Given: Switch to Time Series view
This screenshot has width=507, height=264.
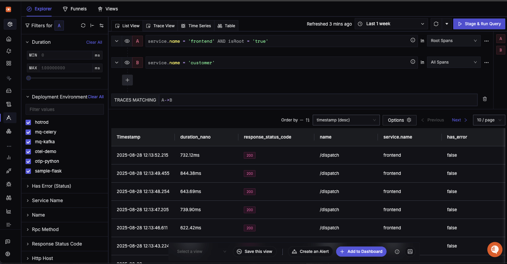Looking at the screenshot, I should click(x=196, y=26).
